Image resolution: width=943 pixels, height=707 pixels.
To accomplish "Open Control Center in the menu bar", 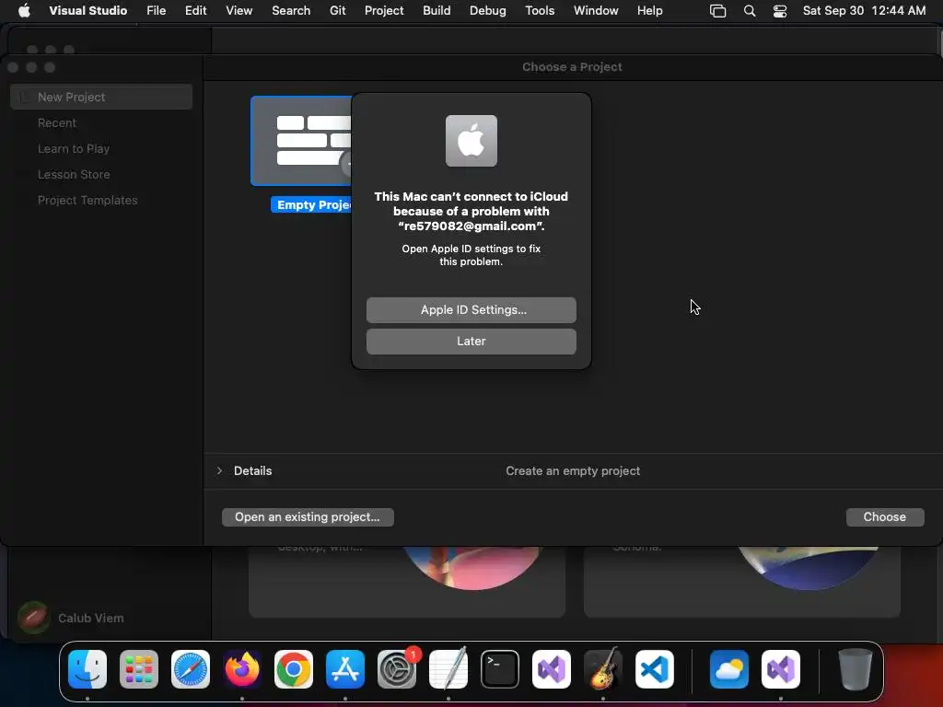I will pyautogui.click(x=780, y=10).
